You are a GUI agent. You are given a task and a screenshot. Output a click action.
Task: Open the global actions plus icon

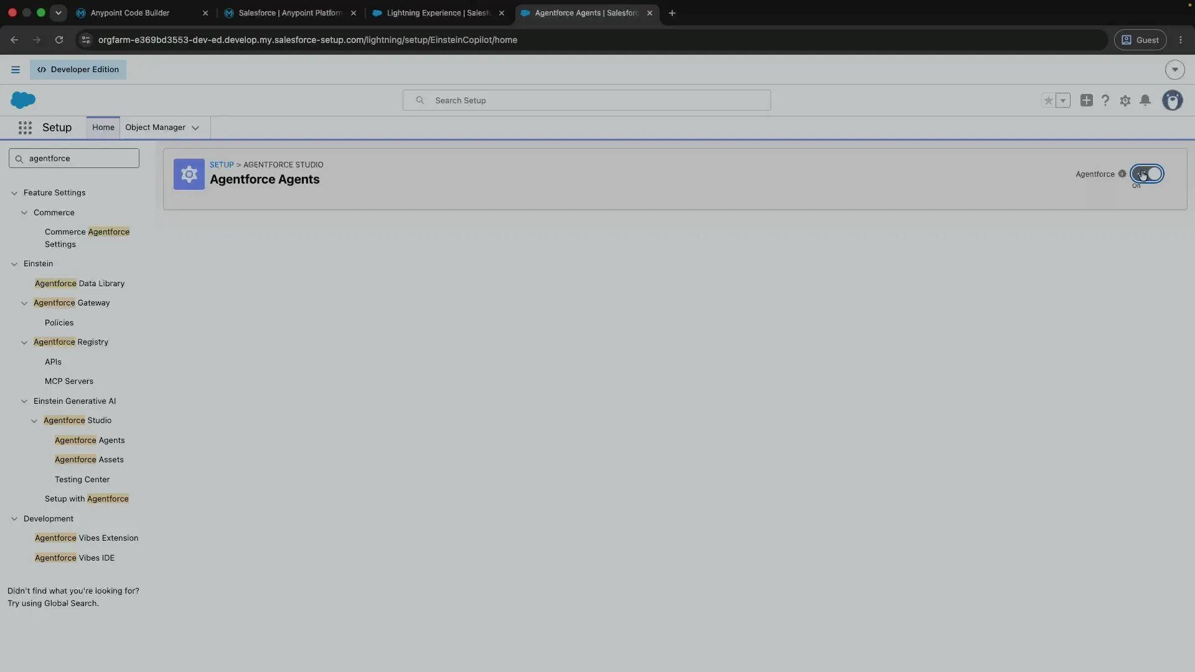(x=1086, y=100)
